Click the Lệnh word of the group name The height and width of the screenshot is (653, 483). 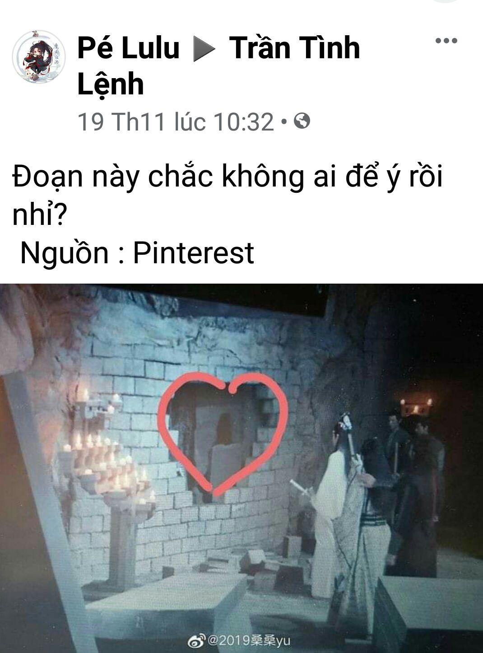click(111, 84)
